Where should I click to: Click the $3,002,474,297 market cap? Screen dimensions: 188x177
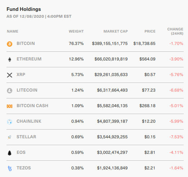pyautogui.click(x=112, y=152)
